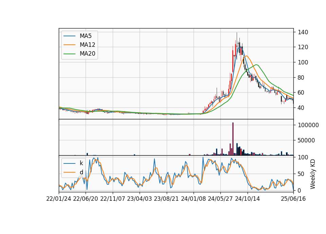
Task: Click the green MA20 legend line sample
Action: coord(69,54)
